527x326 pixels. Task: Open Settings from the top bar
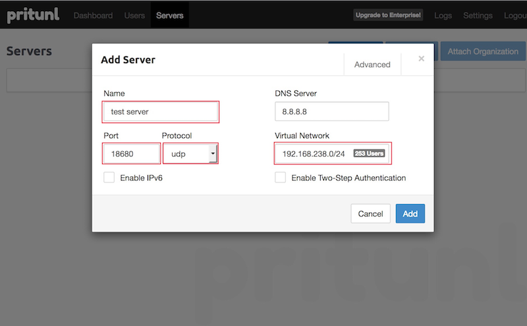click(478, 15)
